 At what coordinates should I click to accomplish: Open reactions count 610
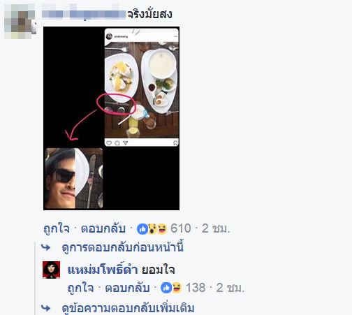click(x=181, y=228)
